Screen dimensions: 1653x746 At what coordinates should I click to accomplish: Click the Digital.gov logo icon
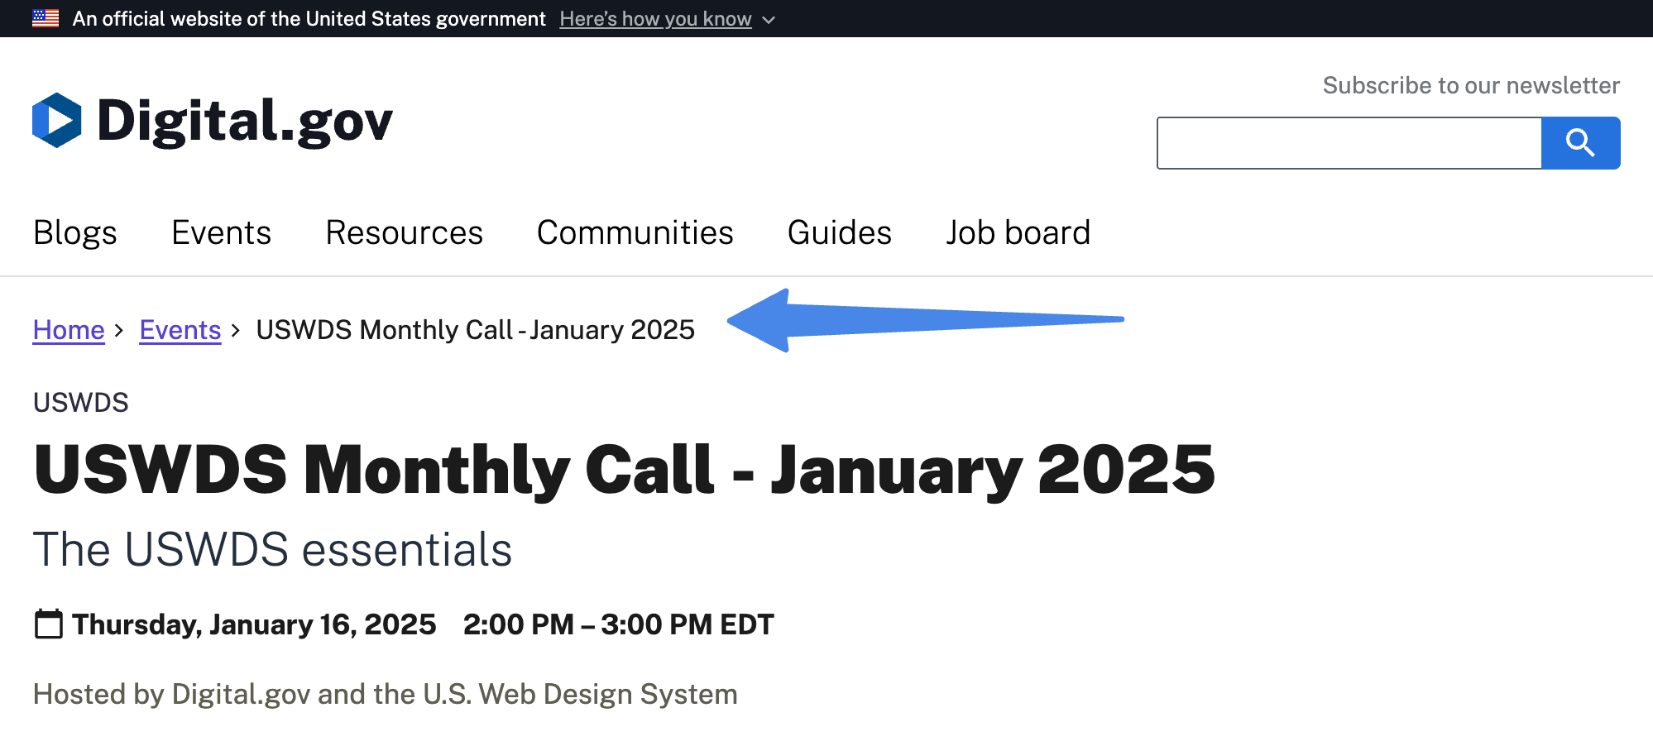55,121
